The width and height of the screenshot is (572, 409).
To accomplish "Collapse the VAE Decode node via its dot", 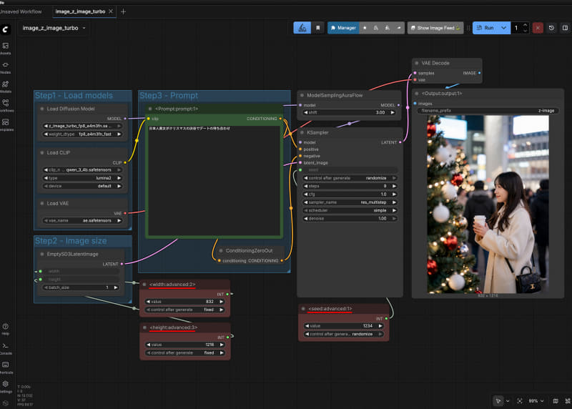I will point(417,63).
